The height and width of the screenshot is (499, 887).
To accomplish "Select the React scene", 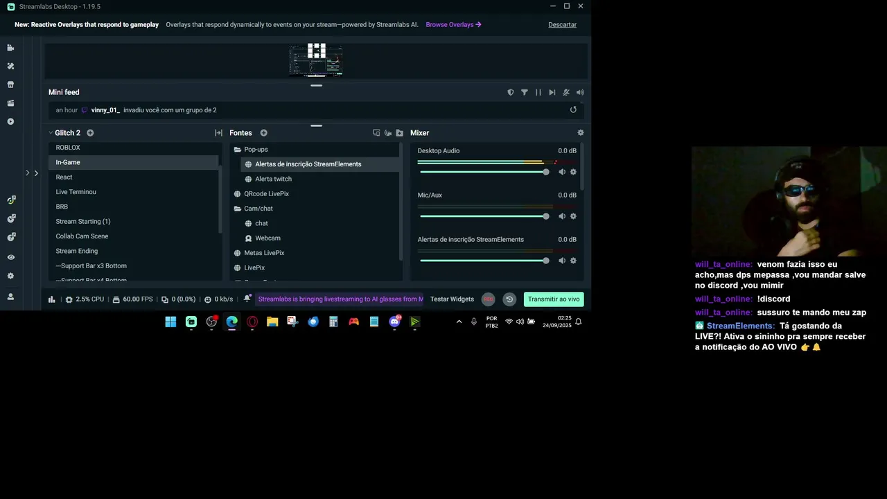I will coord(134,177).
